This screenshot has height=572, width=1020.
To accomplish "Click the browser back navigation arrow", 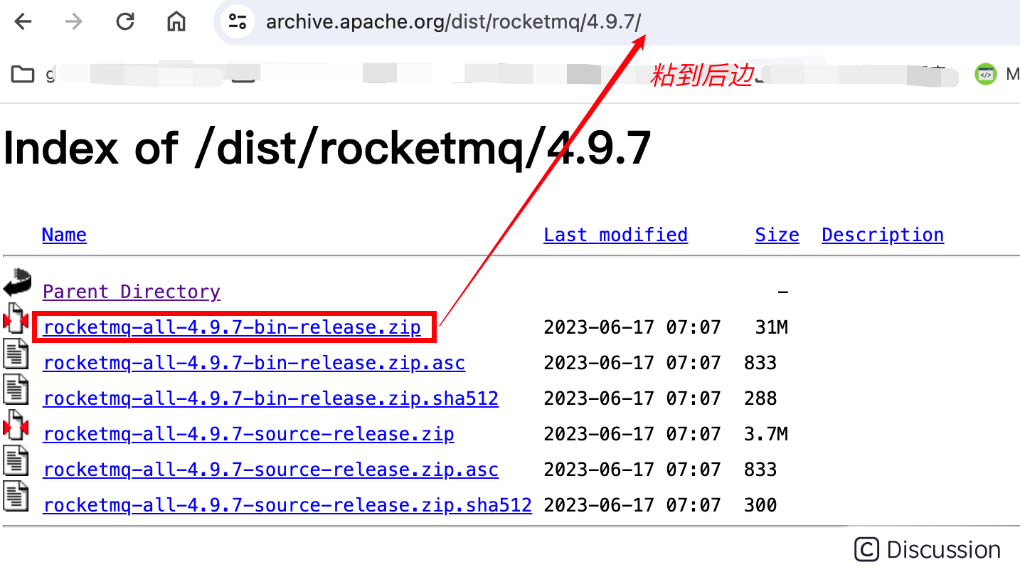I will pos(23,21).
